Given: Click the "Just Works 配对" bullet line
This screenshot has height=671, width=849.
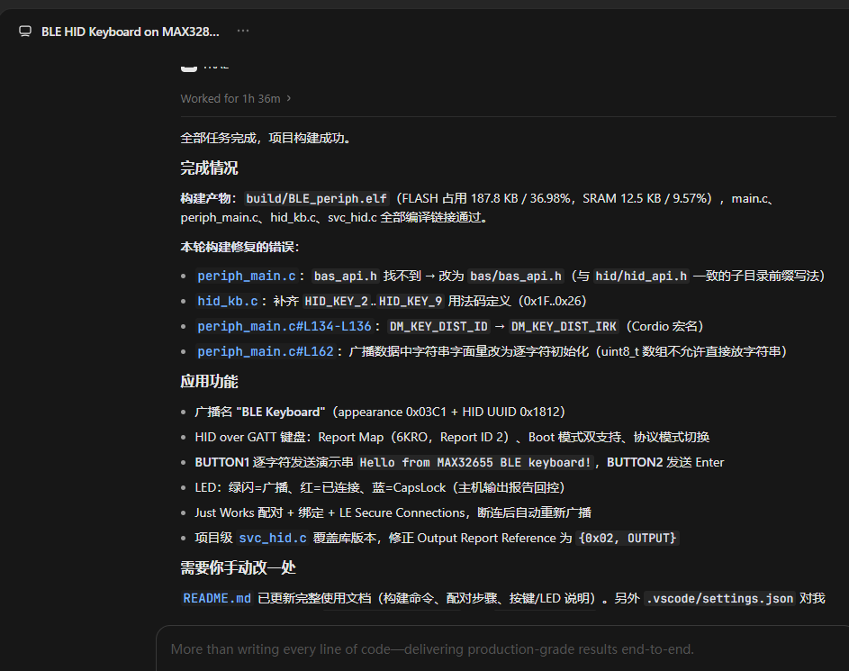Looking at the screenshot, I should coord(393,512).
